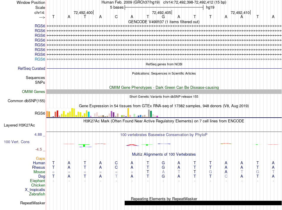
Task: Click the RefSeq Curated track label
Action: pos(31,68)
